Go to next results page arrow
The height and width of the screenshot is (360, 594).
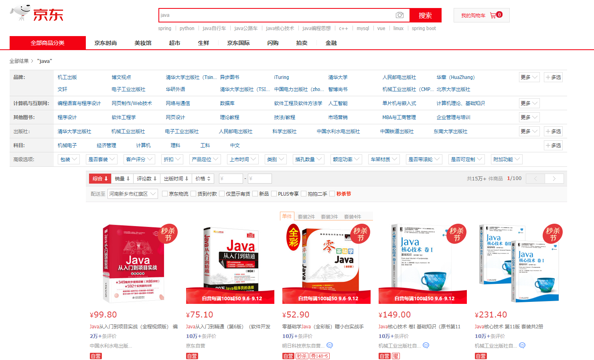(554, 179)
